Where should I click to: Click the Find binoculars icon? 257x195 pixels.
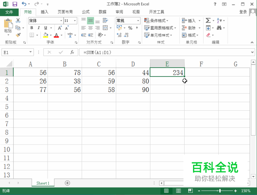[219, 28]
